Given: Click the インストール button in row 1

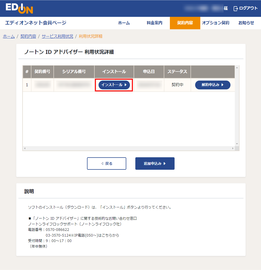Looking at the screenshot, I should [114, 85].
